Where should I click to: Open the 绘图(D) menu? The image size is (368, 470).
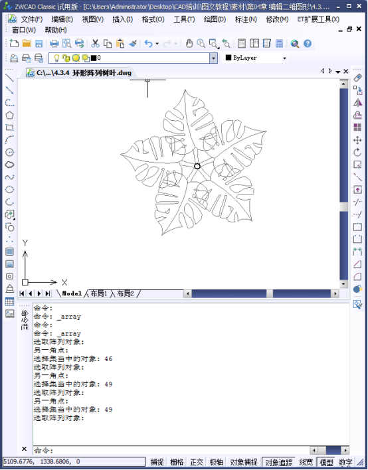[215, 19]
